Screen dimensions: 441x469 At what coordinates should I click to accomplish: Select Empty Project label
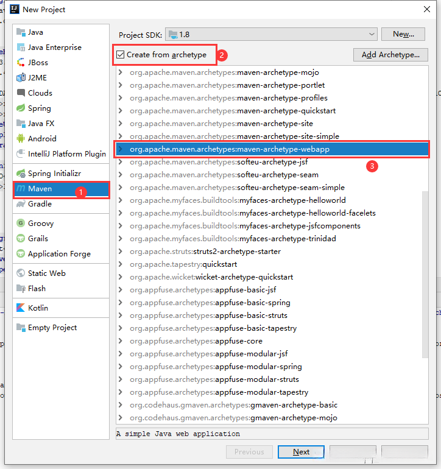(52, 328)
